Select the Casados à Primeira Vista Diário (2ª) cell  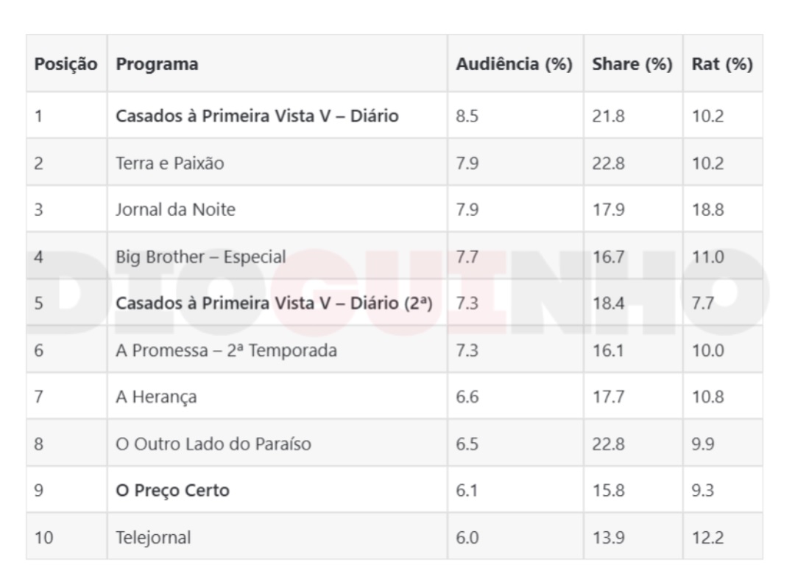pyautogui.click(x=278, y=303)
